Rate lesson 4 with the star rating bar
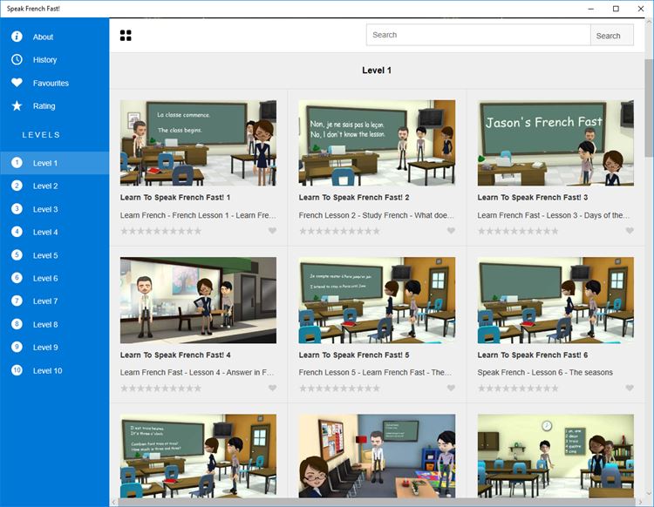654x507 pixels. point(161,389)
